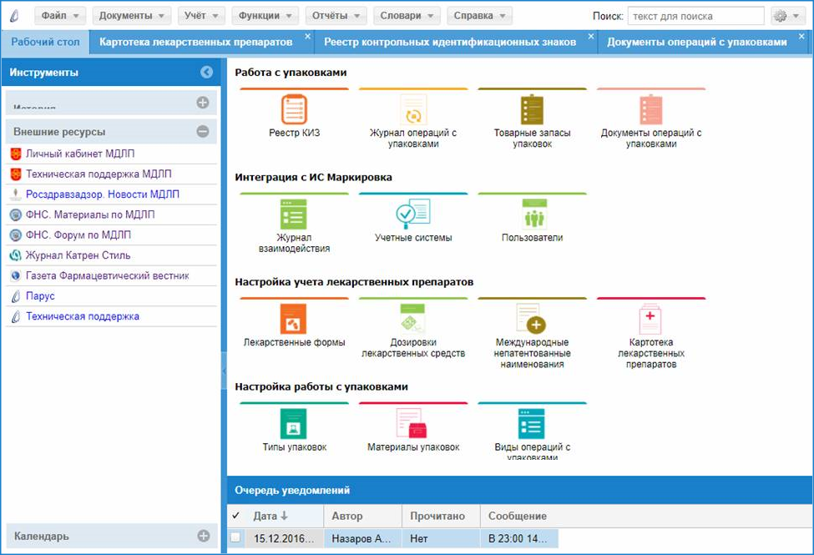Viewport: 814px width, 555px height.
Task: Open the settings gear dropdown
Action: click(x=787, y=16)
